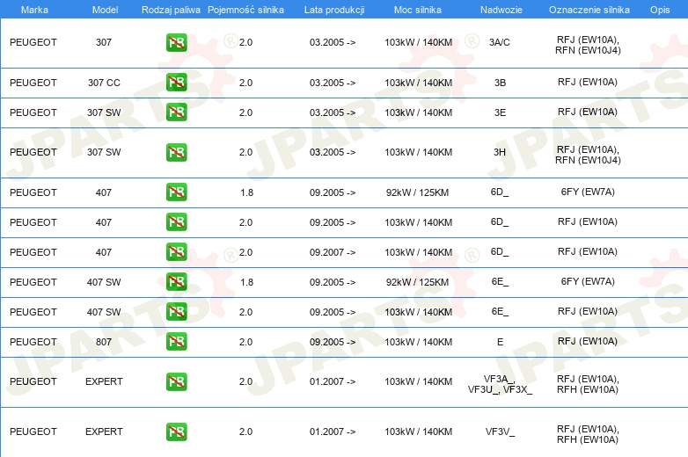Select the 'EXPERT' model cell in VF3V_ row
The height and width of the screenshot is (457, 688).
click(104, 432)
